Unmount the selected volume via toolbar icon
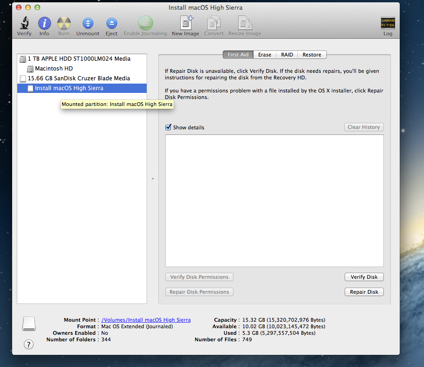This screenshot has width=424, height=367. 88,23
